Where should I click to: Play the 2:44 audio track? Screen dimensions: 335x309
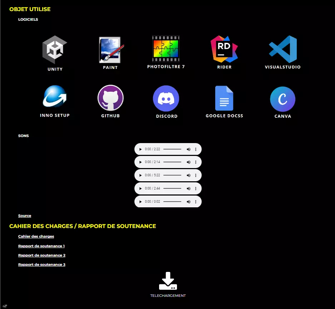click(141, 188)
